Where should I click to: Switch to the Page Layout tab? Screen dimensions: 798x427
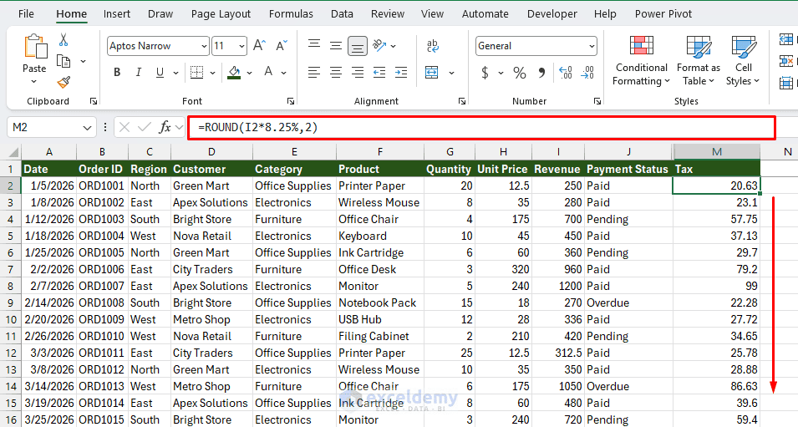coord(221,13)
